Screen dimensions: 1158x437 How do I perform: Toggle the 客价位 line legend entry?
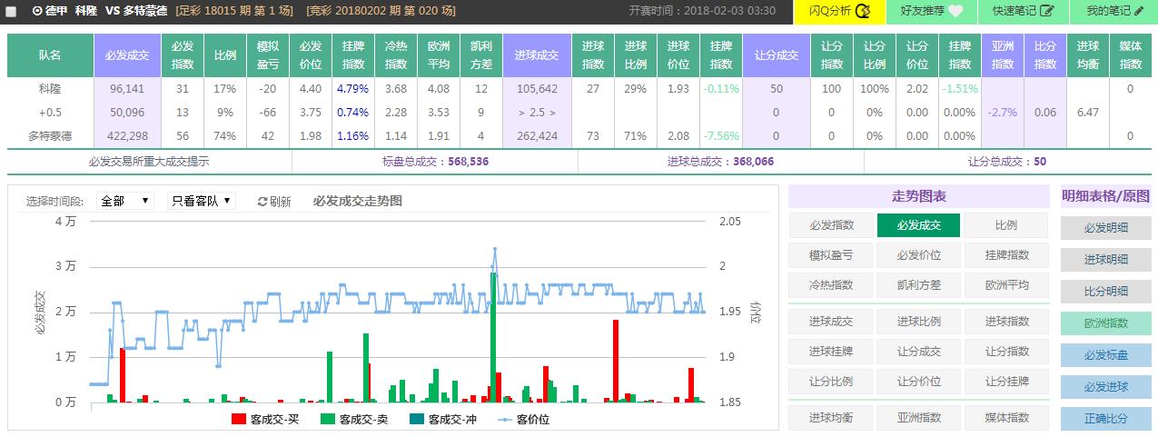point(524,419)
